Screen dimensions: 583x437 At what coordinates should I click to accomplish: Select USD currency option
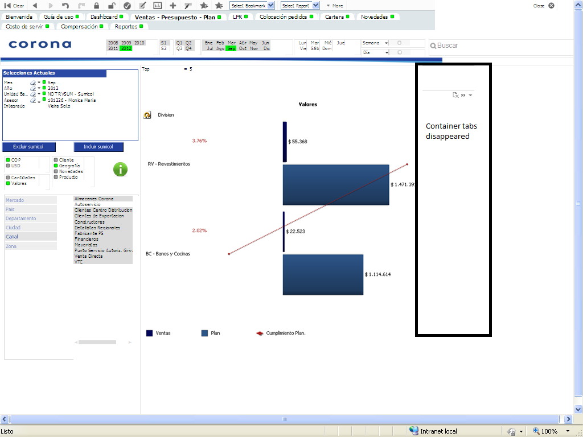pyautogui.click(x=14, y=166)
